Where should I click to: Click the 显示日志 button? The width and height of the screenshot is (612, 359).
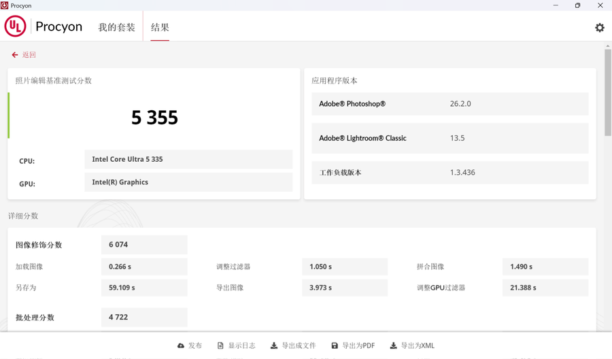click(x=237, y=345)
